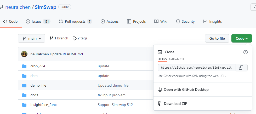Collapse the green Code dropdown

click(241, 38)
